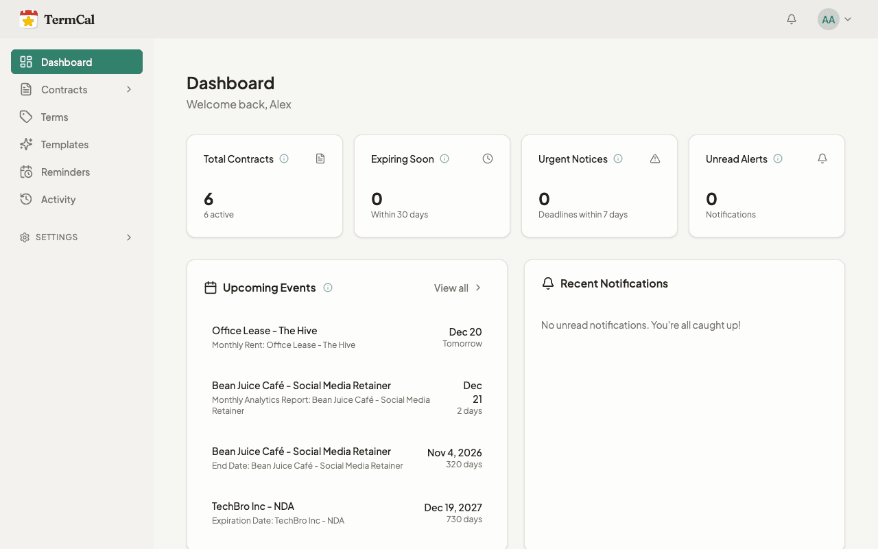This screenshot has height=549, width=878.
Task: Open the Templates section
Action: (x=64, y=144)
